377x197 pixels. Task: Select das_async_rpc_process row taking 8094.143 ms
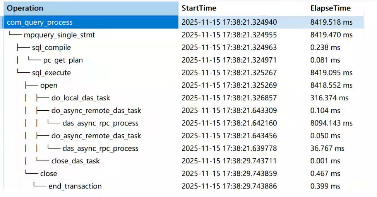click(x=100, y=123)
